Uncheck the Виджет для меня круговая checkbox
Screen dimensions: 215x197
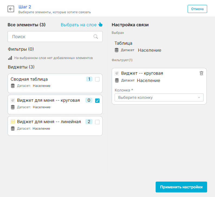(x=97, y=101)
